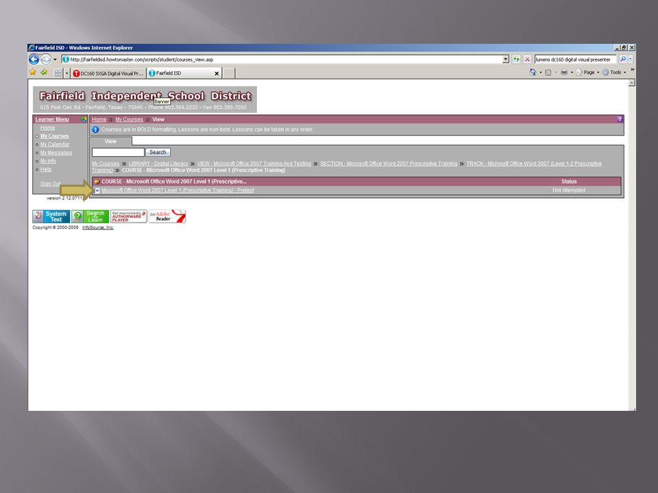Open the Page toolbar menu
This screenshot has width=658, height=493.
coord(588,73)
